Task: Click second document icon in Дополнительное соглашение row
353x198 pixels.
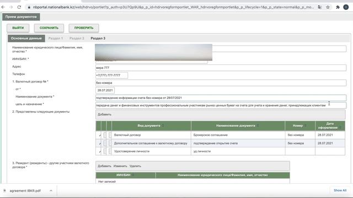Action: 110,143
